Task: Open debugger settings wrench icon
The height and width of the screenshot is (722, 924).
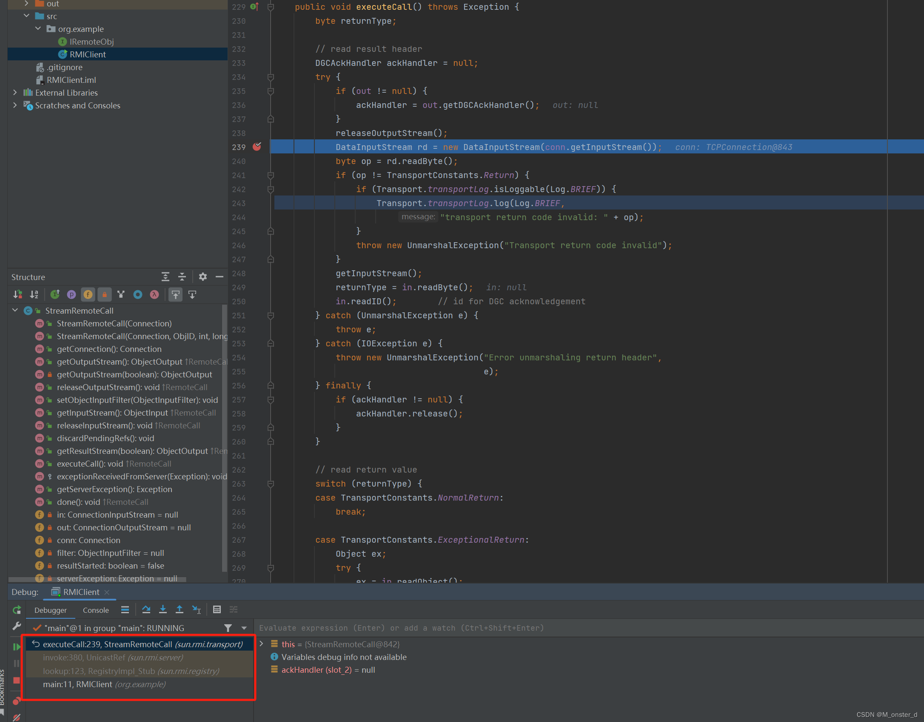Action: pos(17,626)
